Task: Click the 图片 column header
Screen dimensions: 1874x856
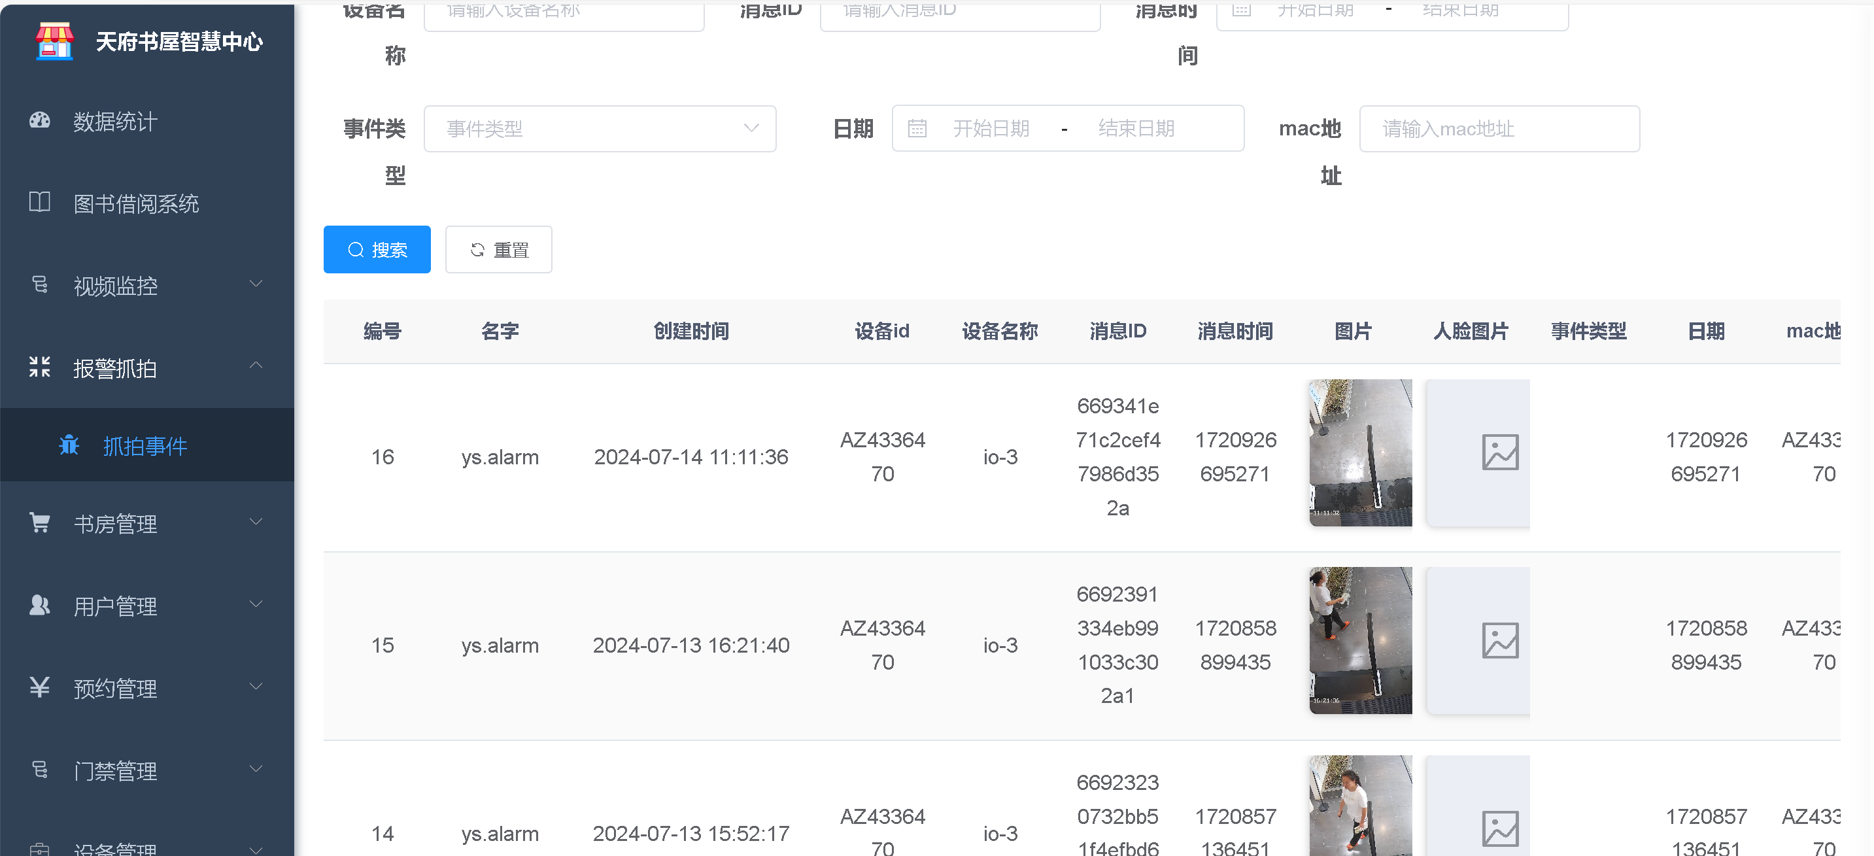Action: pyautogui.click(x=1353, y=331)
